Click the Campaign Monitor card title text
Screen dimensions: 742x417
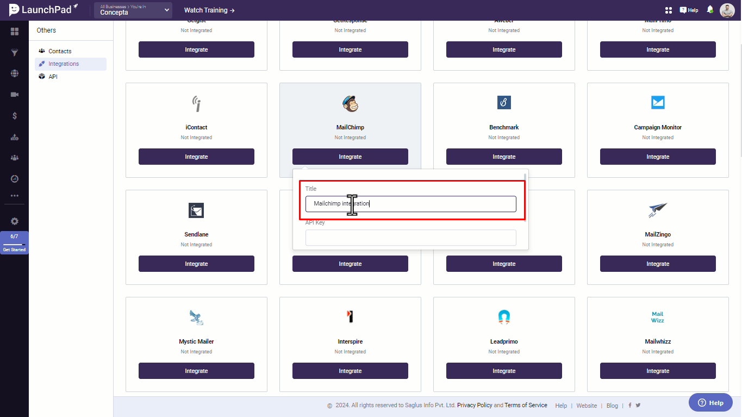tap(658, 127)
